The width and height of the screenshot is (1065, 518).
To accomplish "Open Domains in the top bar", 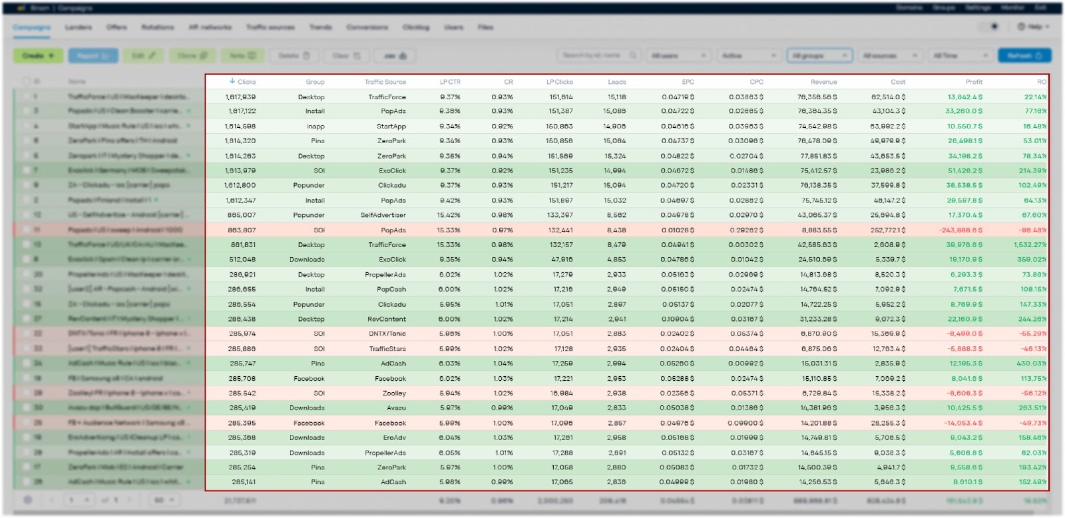I will (909, 8).
